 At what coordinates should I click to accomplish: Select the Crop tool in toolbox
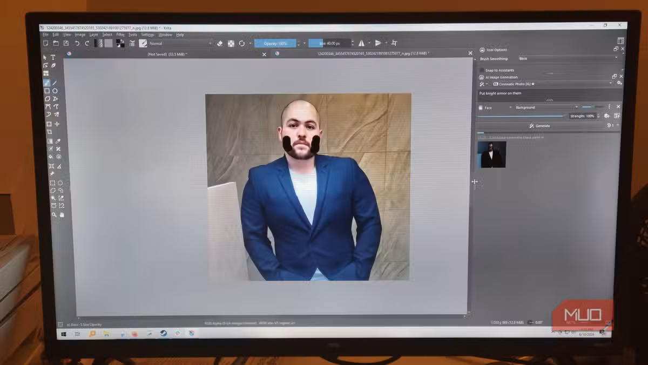(x=49, y=132)
